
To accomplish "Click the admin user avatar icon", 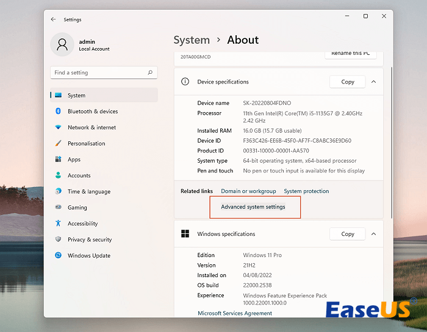I will click(62, 43).
